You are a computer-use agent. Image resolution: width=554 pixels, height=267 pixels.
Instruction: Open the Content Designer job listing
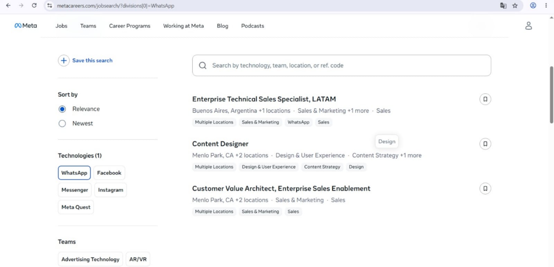point(220,144)
